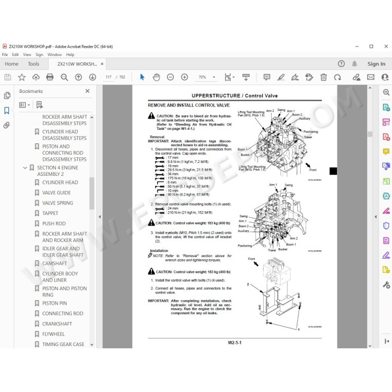Viewport: 392px width, 392px height.
Task: Open the fit page options icon
Action: point(229,77)
